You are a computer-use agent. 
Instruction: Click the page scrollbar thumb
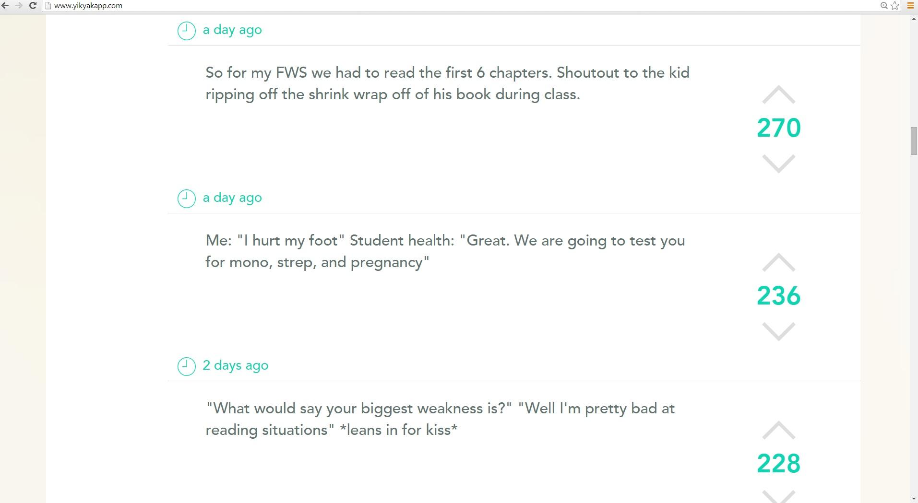pos(914,141)
